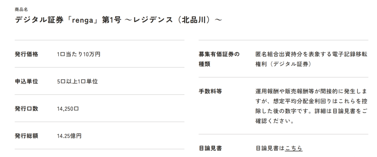
Task: Click the 運用報酬や販売報酬等 fee description paragraph
Action: [x=311, y=106]
